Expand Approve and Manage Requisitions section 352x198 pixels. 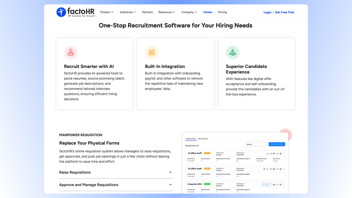pos(116,185)
